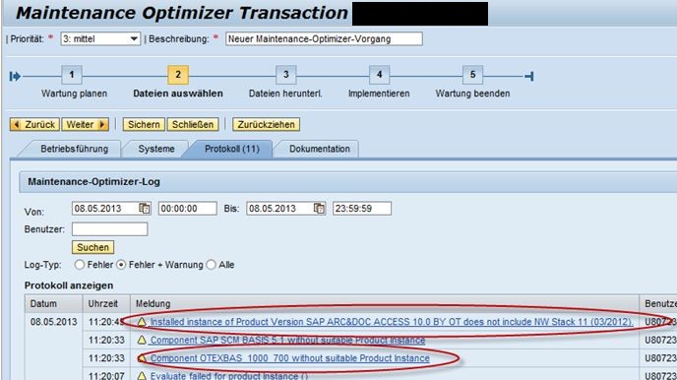Select step 2 Dateien auswählen
677x380 pixels.
click(178, 75)
